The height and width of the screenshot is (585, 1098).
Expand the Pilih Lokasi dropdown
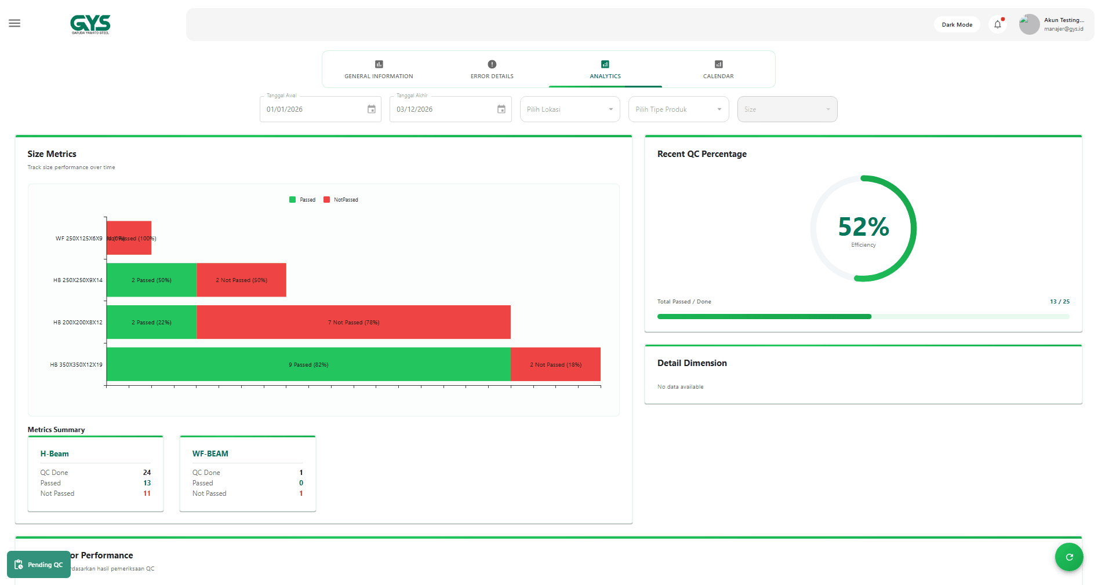pyautogui.click(x=570, y=109)
